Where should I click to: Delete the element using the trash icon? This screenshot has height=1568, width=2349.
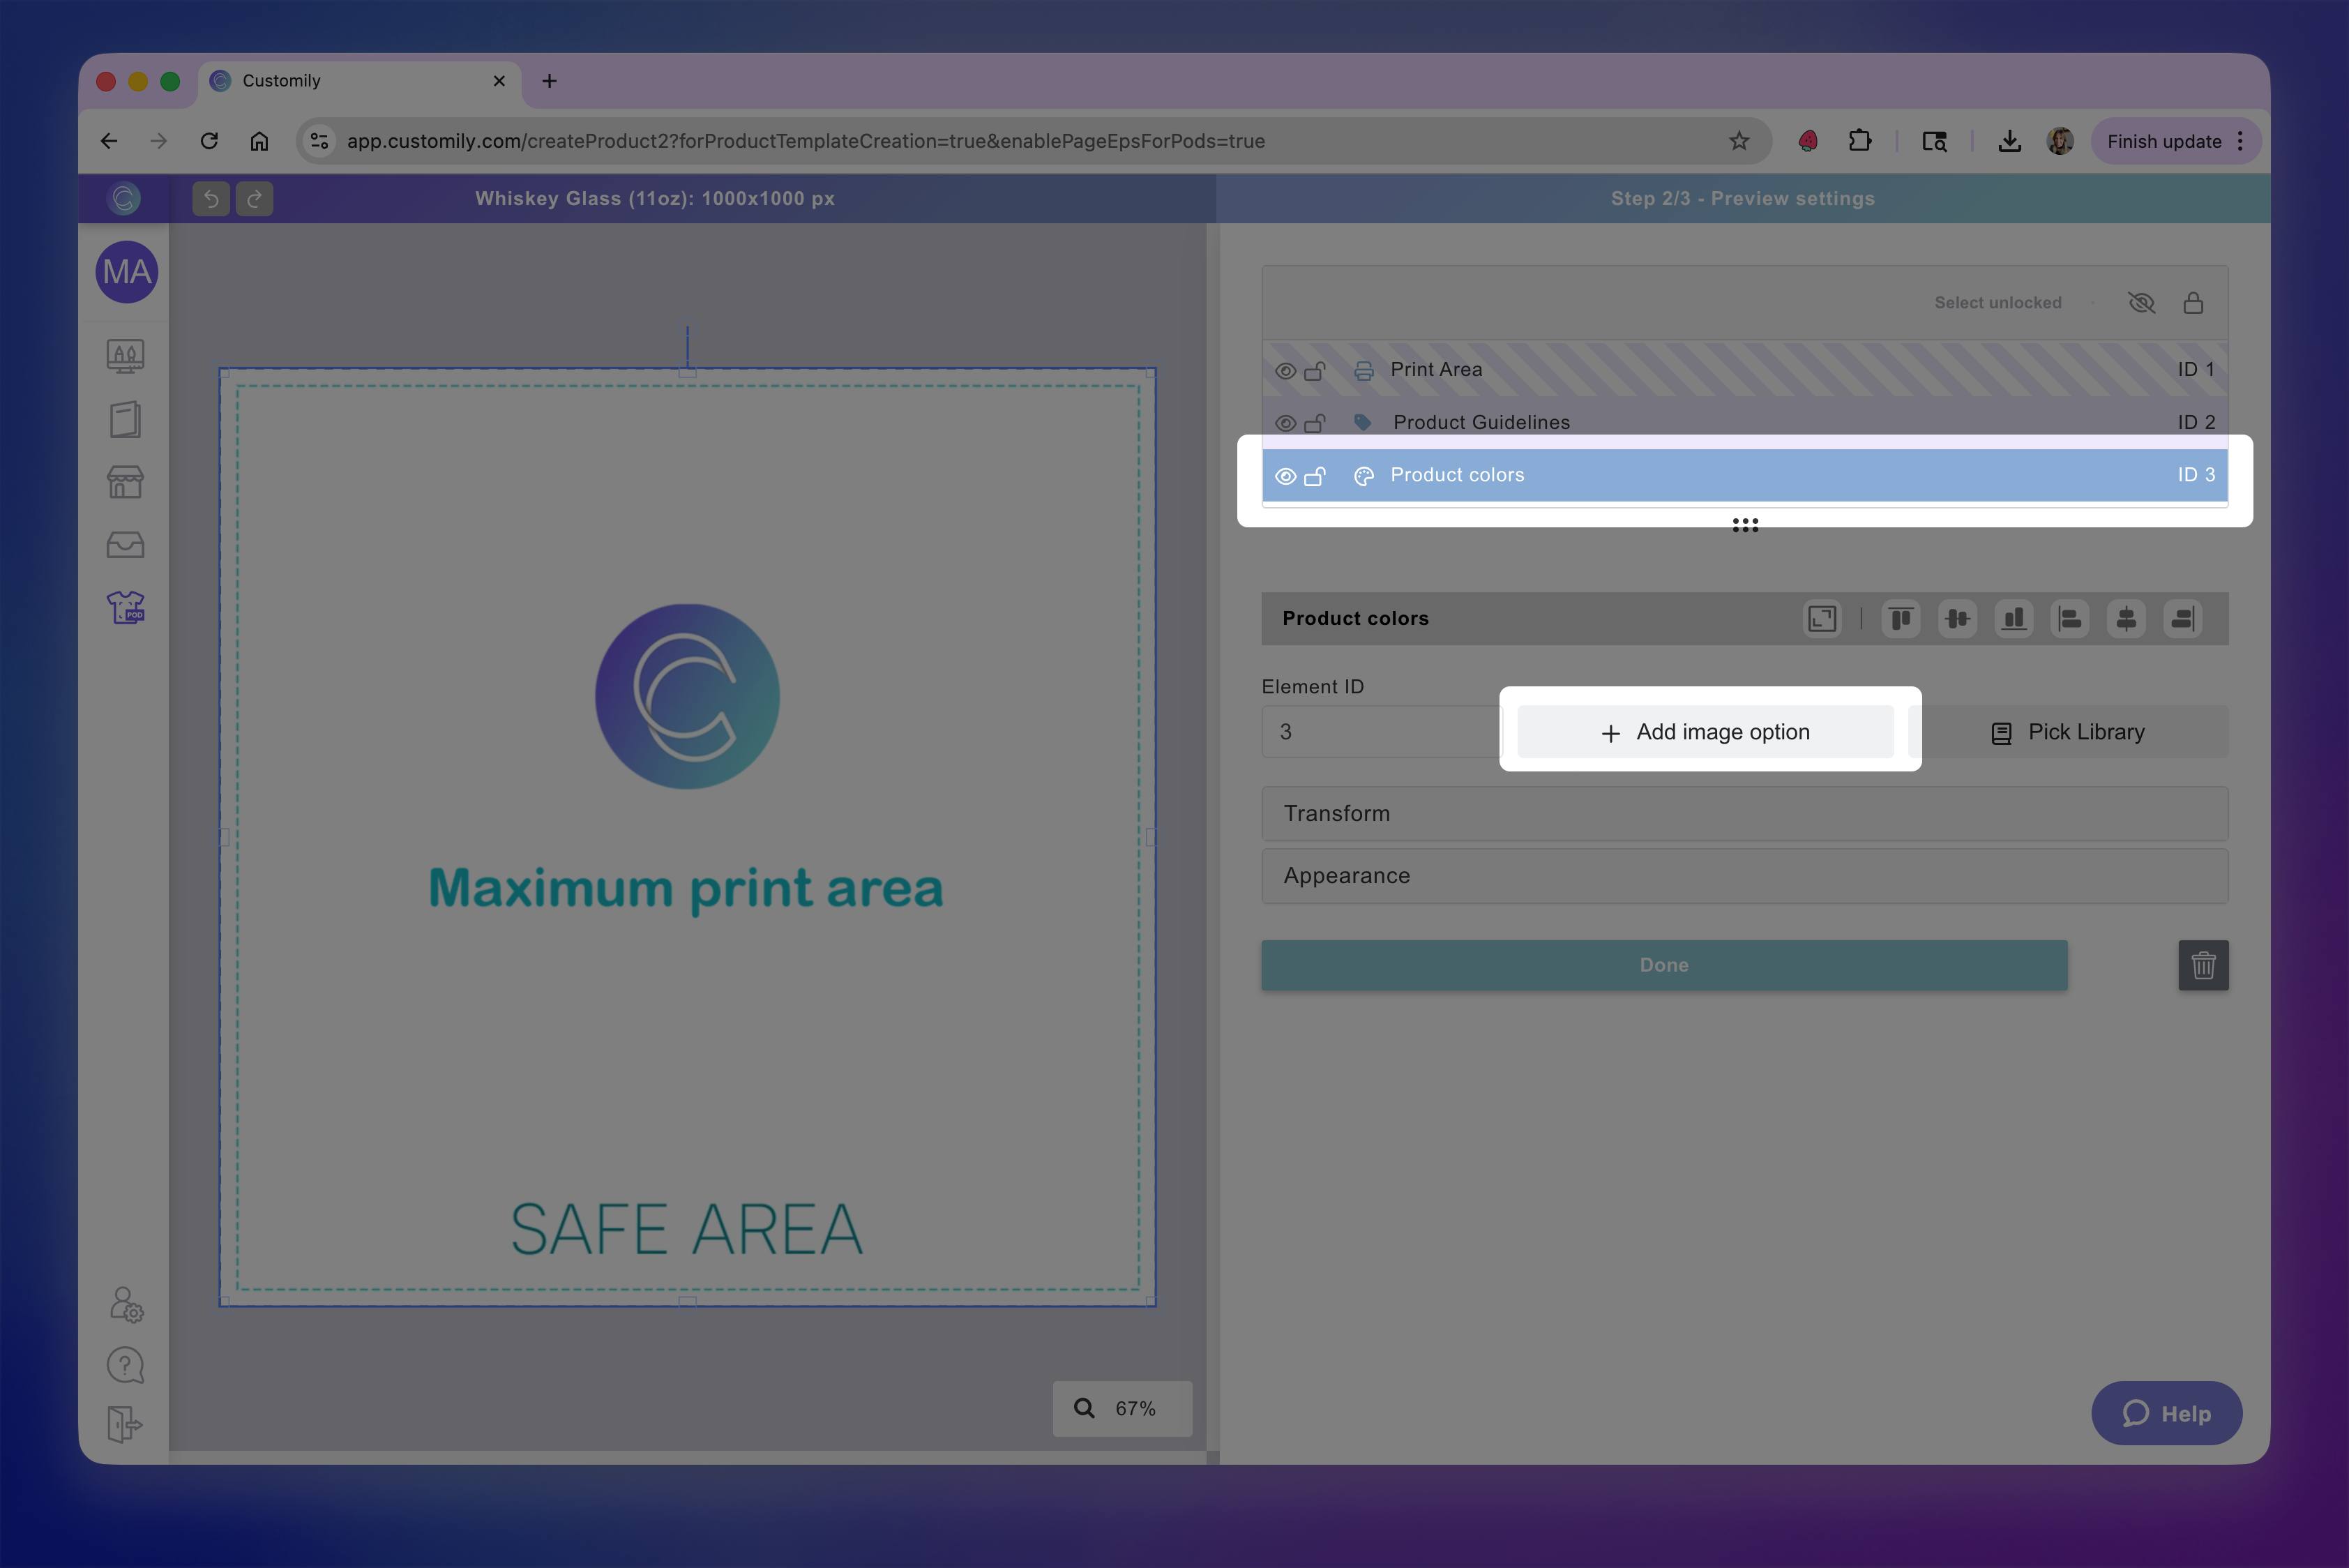coord(2203,965)
